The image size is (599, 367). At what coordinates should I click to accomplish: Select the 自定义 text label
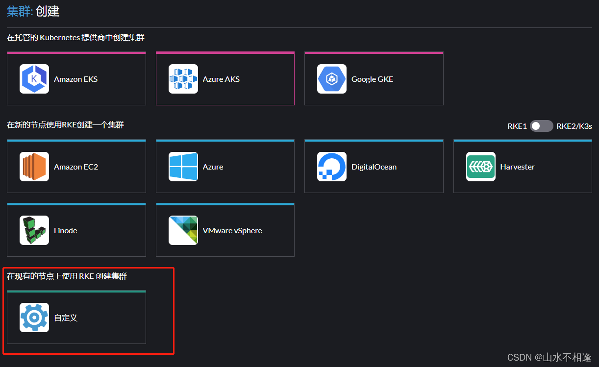(66, 318)
